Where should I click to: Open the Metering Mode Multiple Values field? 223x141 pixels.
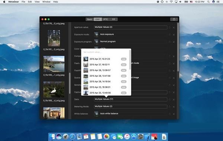130,106
